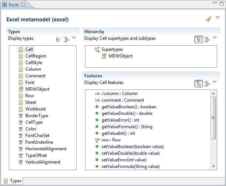Click the arrows icon in Hierarchy section toolbar
This screenshot has width=226, height=186.
207,39
